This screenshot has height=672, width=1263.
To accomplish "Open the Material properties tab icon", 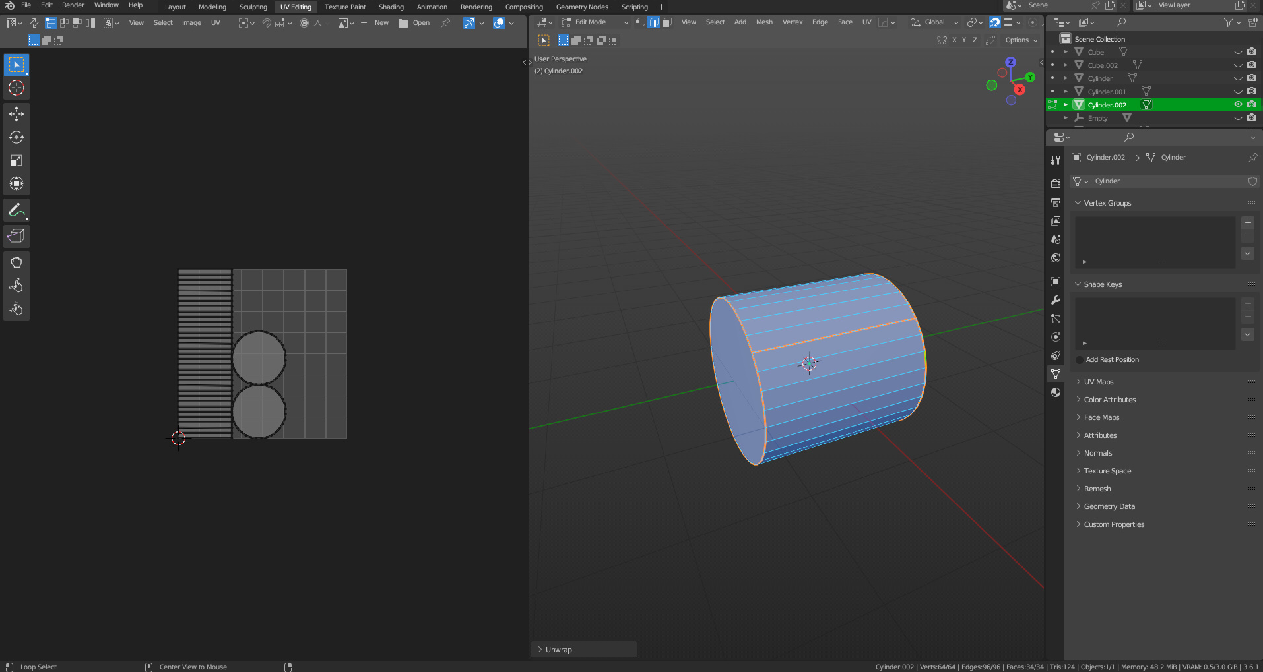I will coord(1056,392).
